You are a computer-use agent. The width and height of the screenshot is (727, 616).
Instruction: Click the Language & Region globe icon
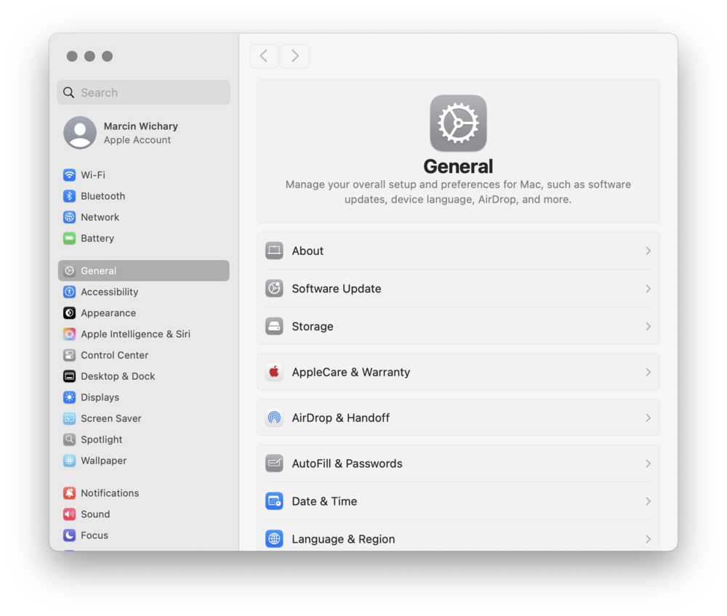[274, 539]
